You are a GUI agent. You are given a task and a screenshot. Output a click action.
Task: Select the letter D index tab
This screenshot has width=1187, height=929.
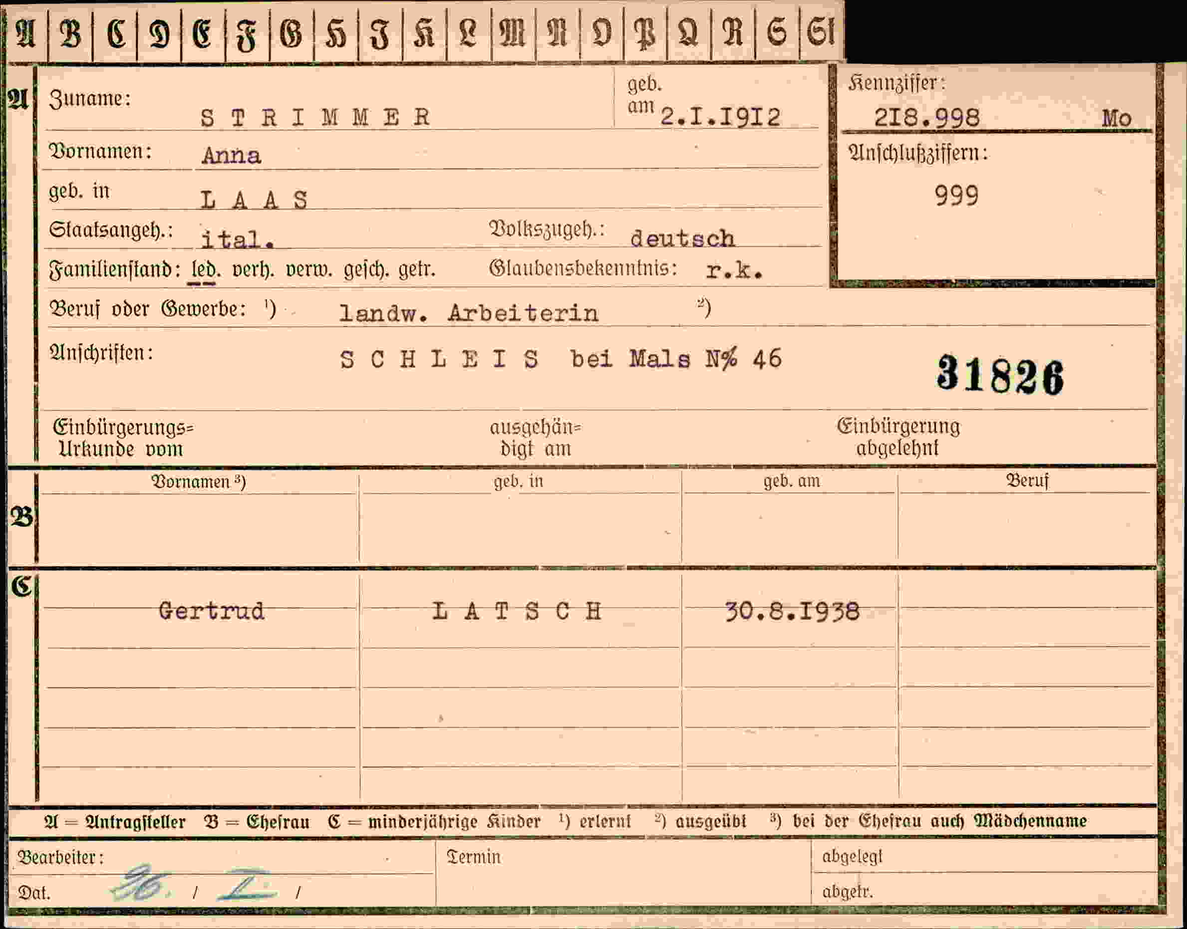pos(159,34)
